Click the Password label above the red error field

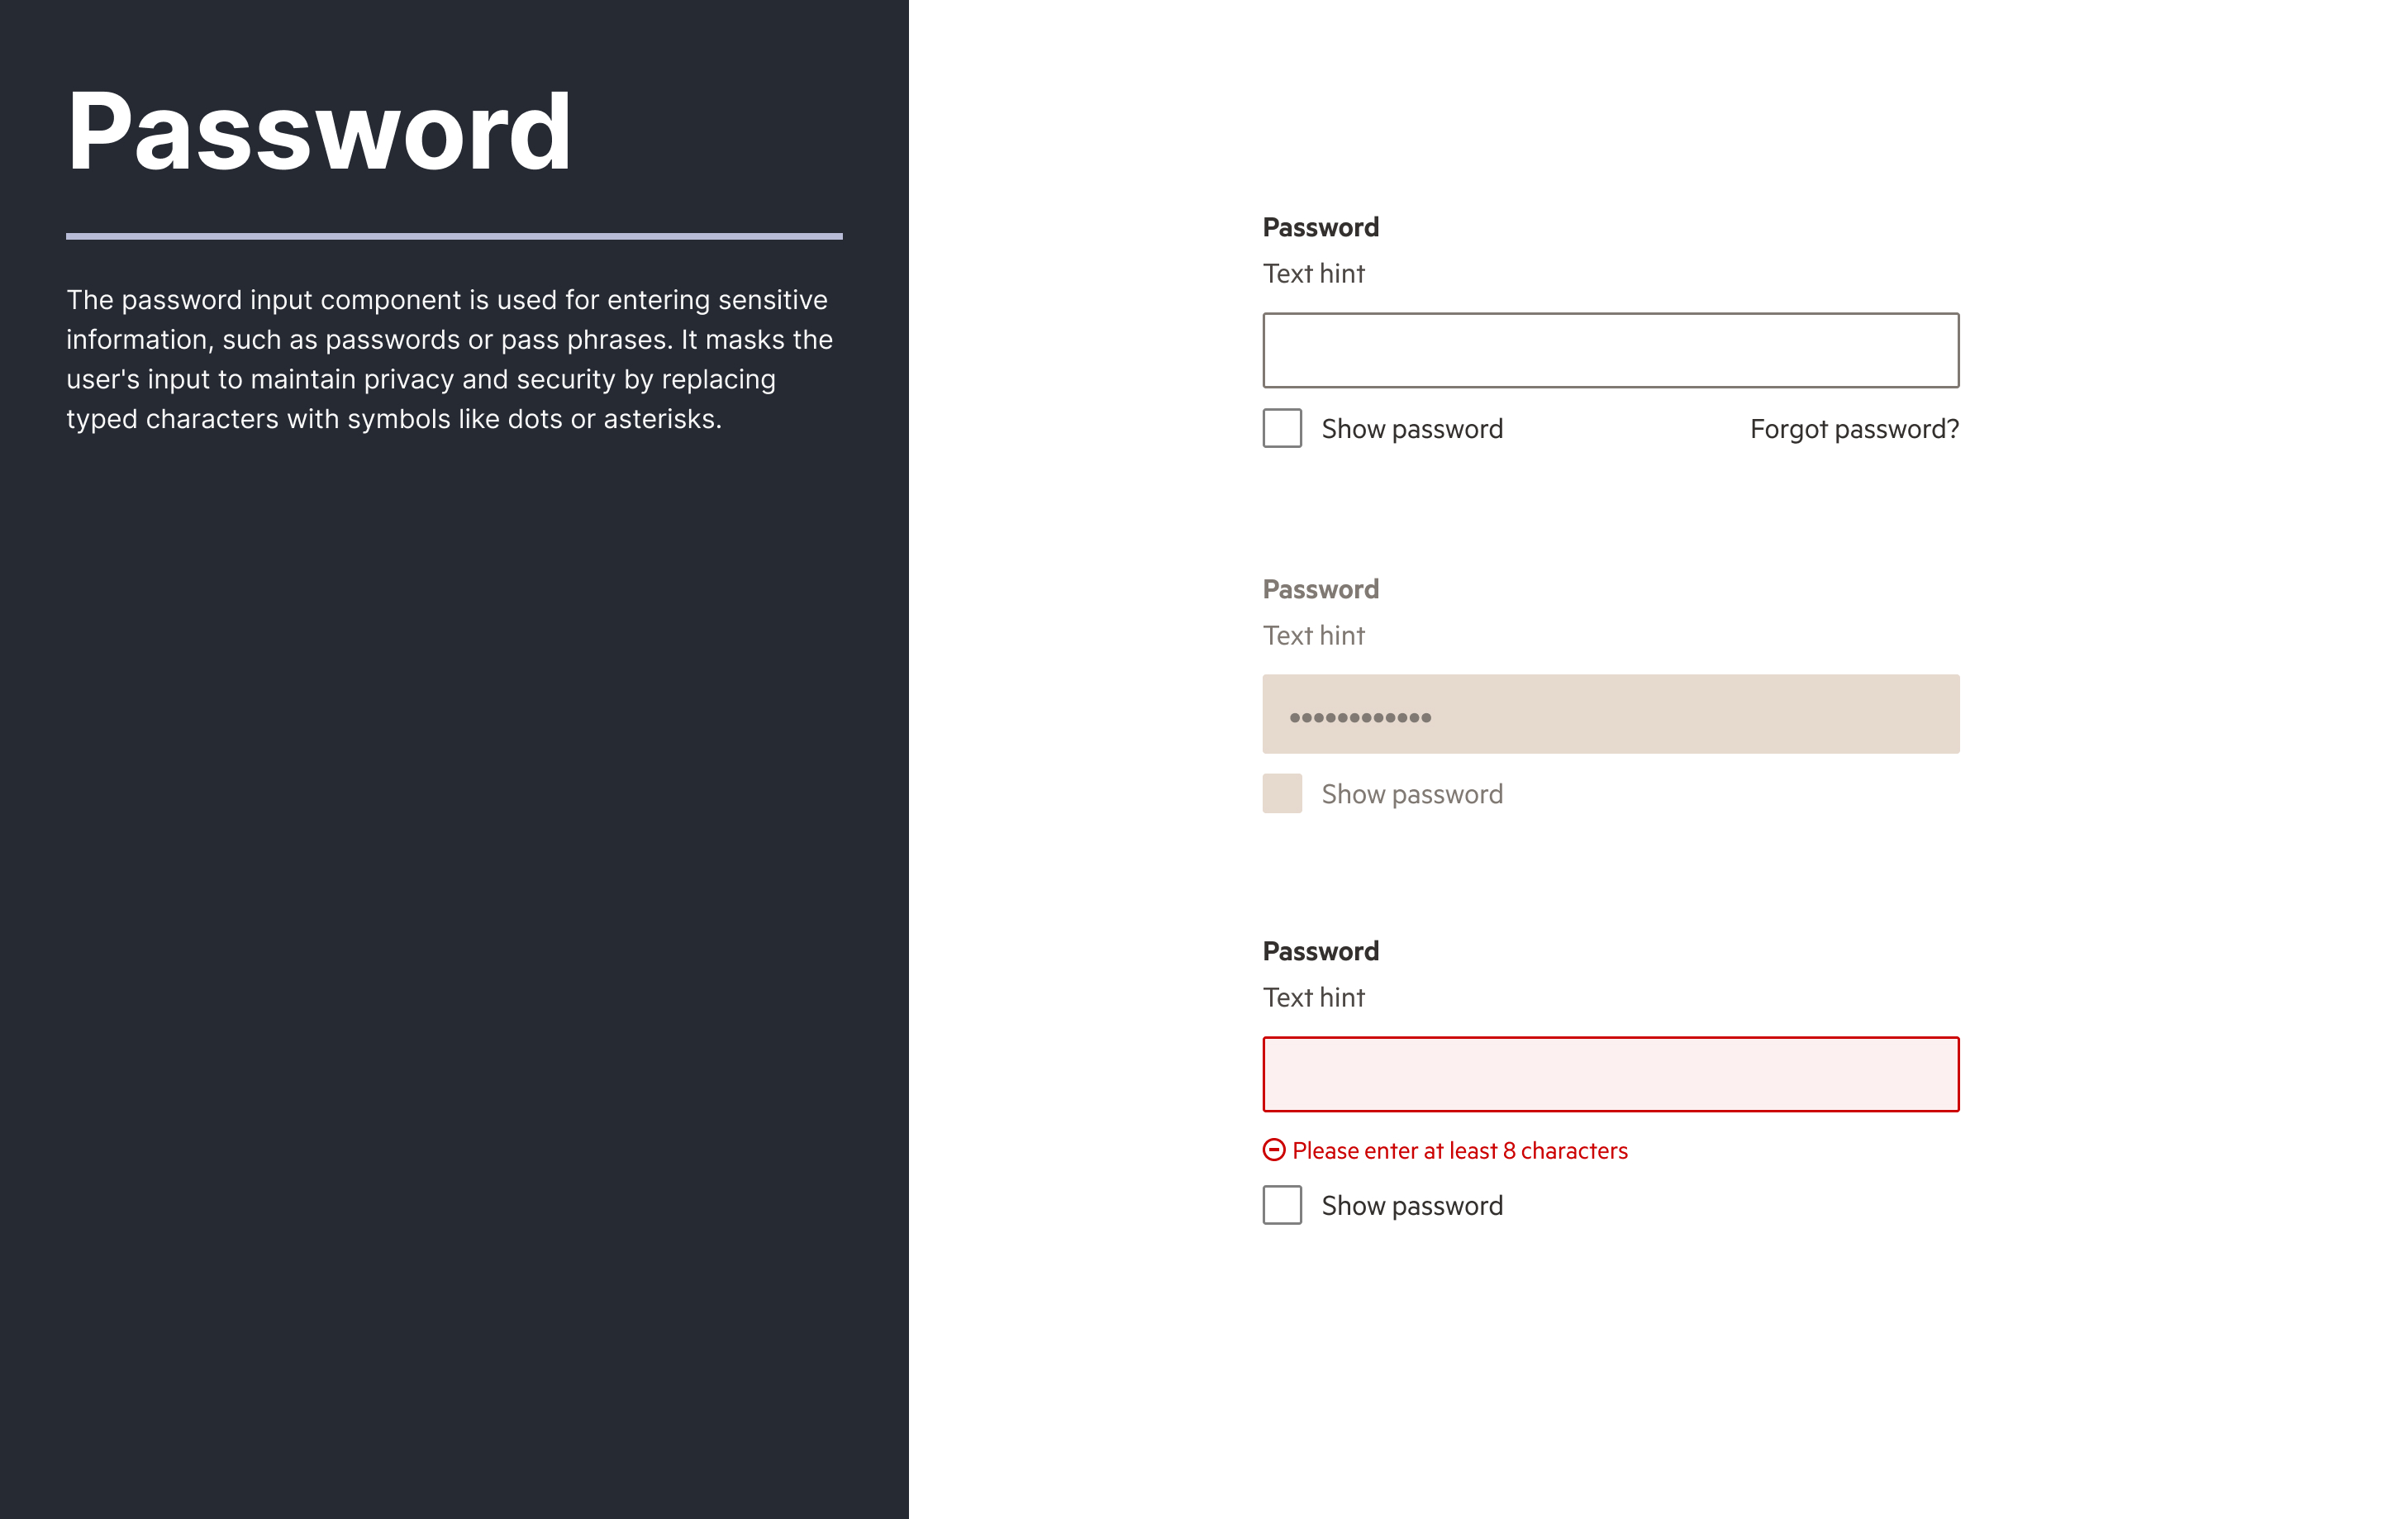tap(1320, 951)
